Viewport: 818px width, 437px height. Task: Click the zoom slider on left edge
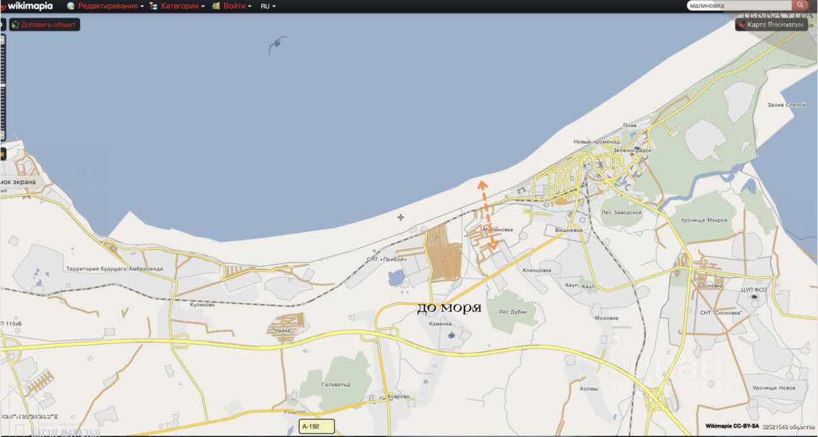pos(3,85)
